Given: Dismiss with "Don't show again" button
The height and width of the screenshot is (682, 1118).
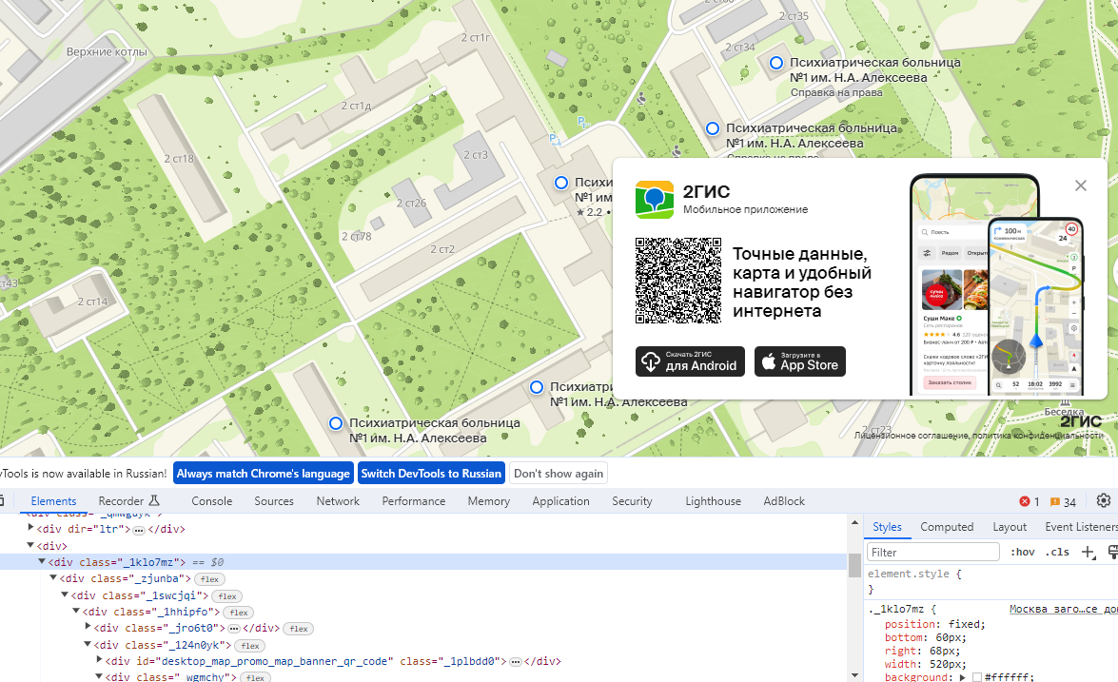Looking at the screenshot, I should (559, 473).
